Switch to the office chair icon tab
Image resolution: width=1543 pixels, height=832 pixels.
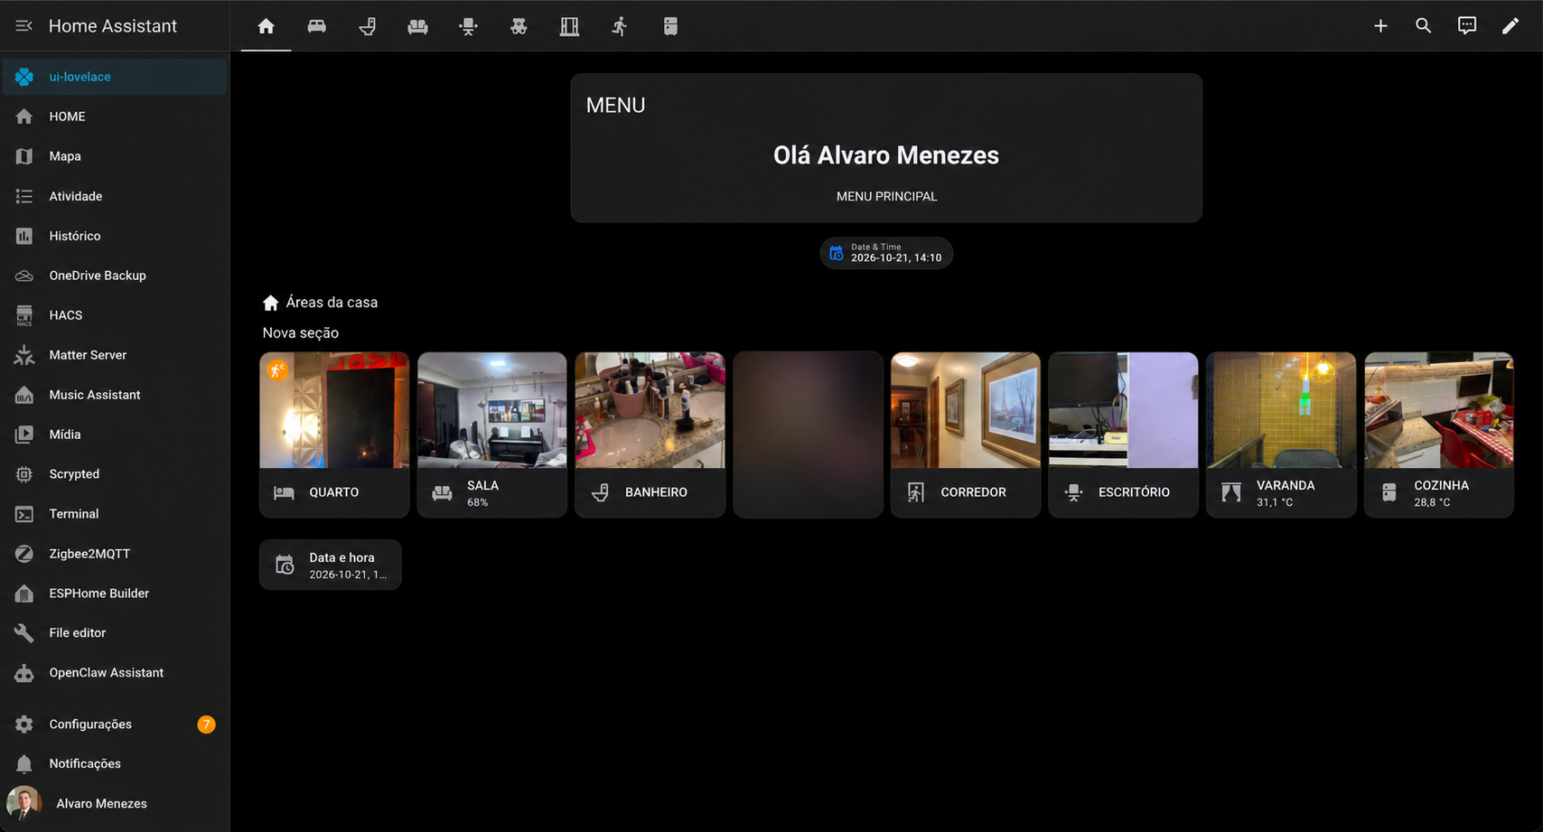tap(468, 26)
